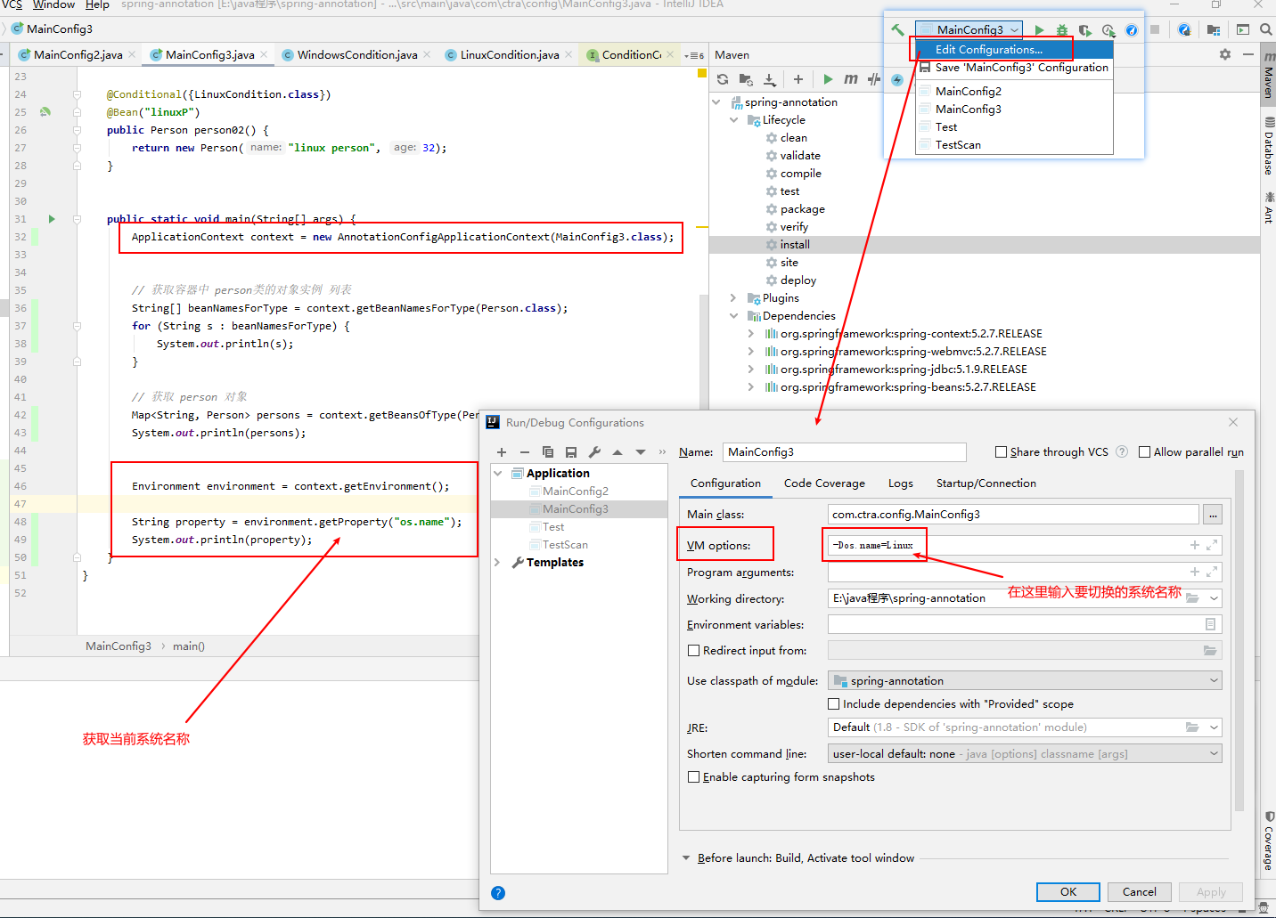Viewport: 1276px width, 918px height.
Task: Enable capturing form snapshots checkbox
Action: point(693,777)
